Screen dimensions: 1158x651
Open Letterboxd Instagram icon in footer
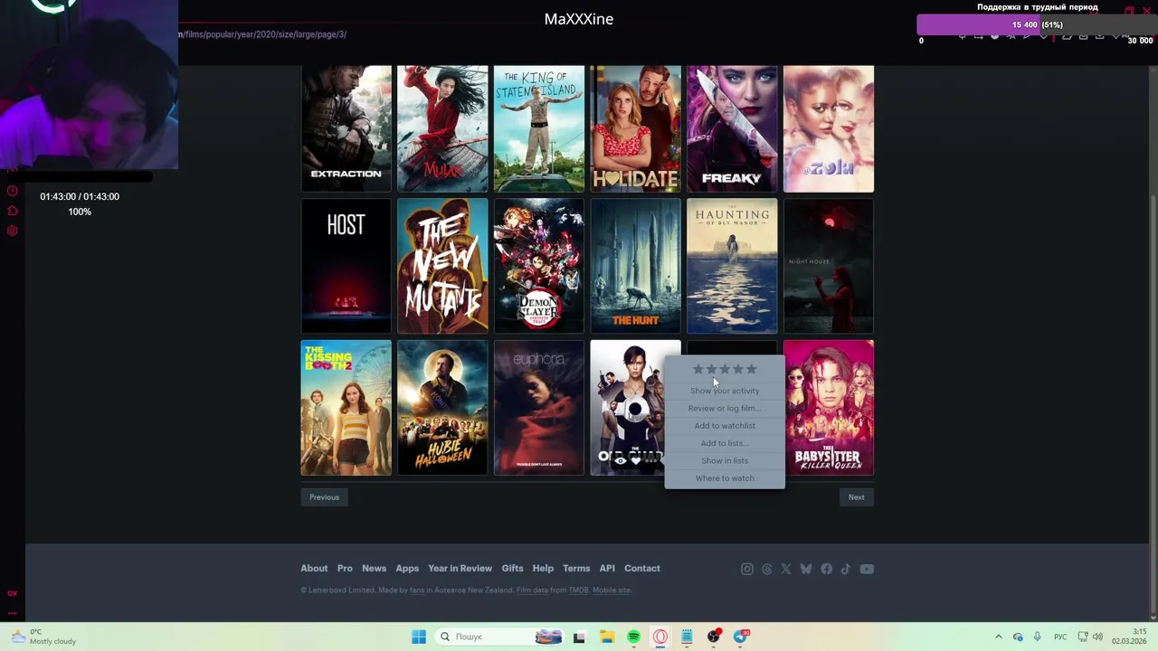point(747,569)
